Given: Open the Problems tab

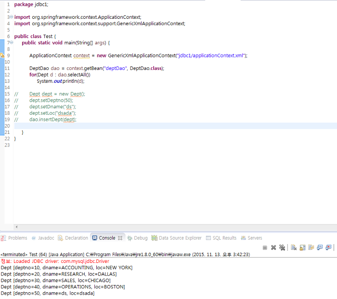Looking at the screenshot, I should point(14,238).
